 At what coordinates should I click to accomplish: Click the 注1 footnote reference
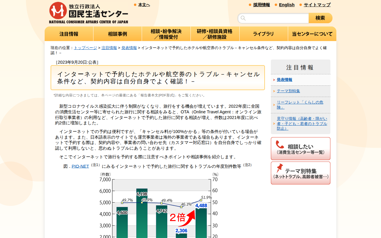pyautogui.click(x=95, y=165)
